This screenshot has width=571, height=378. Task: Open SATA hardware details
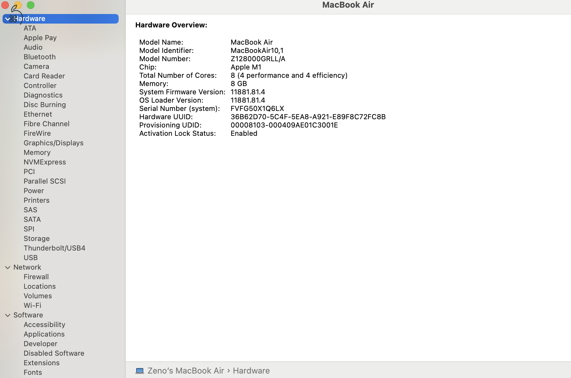coord(32,220)
